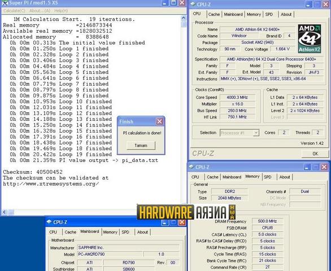Click the HT Link 750.1 MHz value
Viewport: 331px width, 271px height.
[x=237, y=117]
